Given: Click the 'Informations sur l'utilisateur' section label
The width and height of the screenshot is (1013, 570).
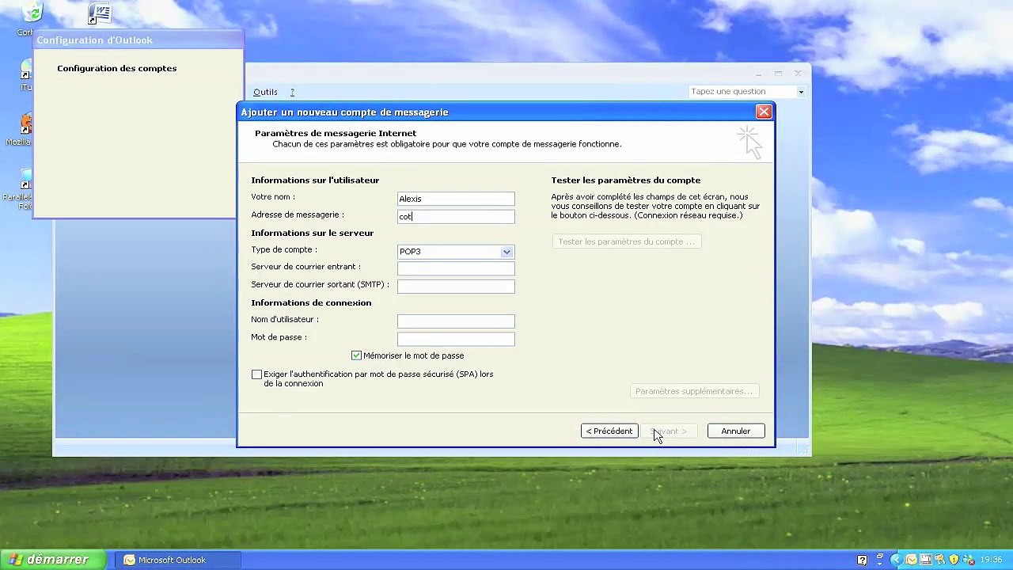Looking at the screenshot, I should click(315, 180).
